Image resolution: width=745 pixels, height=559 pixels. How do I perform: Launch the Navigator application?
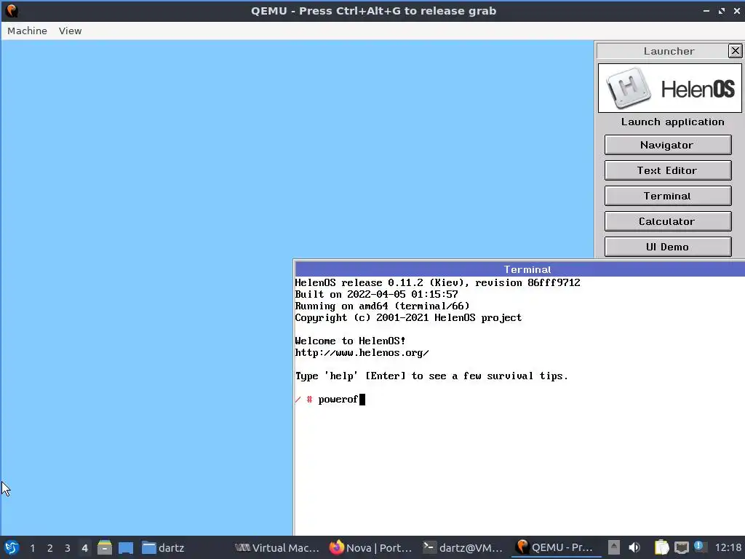pyautogui.click(x=668, y=145)
